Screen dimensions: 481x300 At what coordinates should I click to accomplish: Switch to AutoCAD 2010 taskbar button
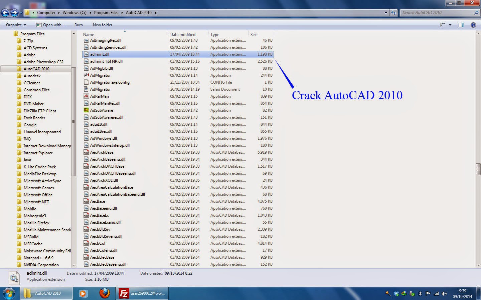coord(46,293)
